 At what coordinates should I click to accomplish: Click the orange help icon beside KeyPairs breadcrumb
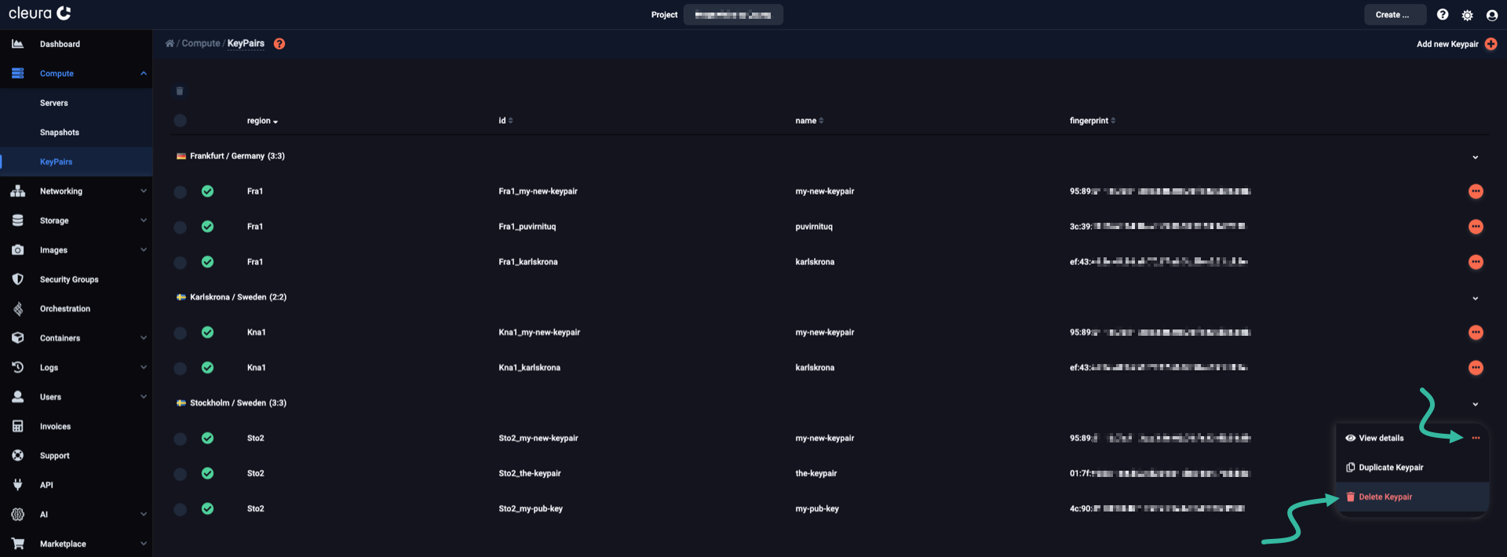279,44
